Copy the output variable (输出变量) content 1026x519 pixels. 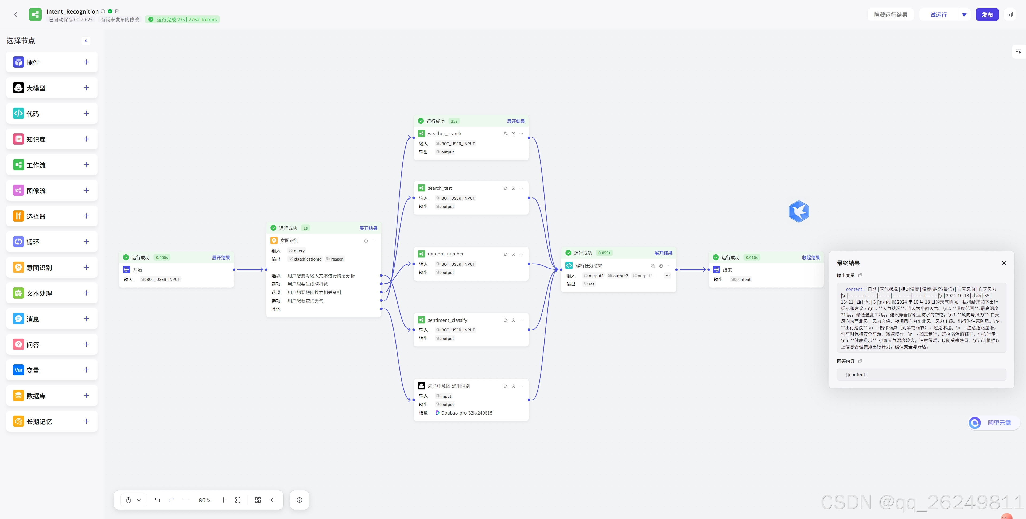click(860, 275)
